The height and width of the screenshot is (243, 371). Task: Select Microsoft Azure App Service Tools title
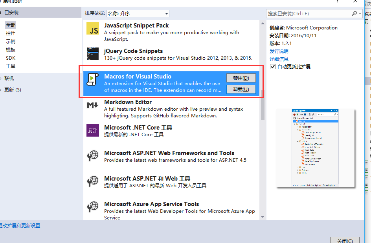coord(151,204)
